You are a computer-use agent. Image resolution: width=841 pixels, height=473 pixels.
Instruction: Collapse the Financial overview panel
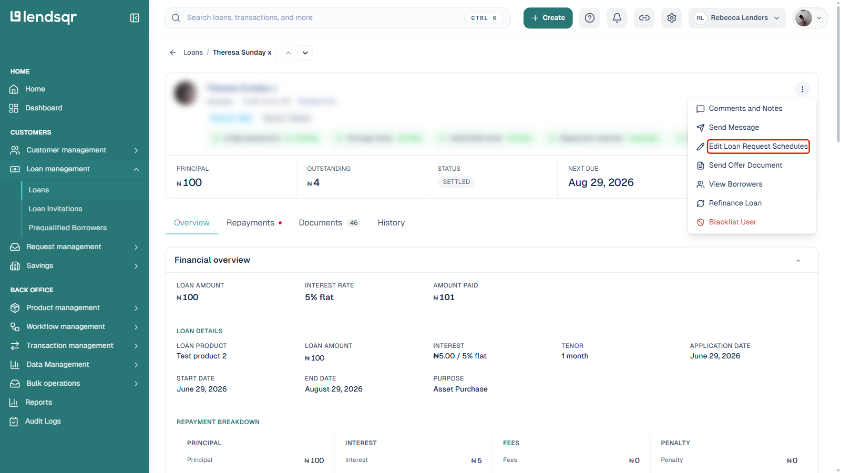point(798,261)
